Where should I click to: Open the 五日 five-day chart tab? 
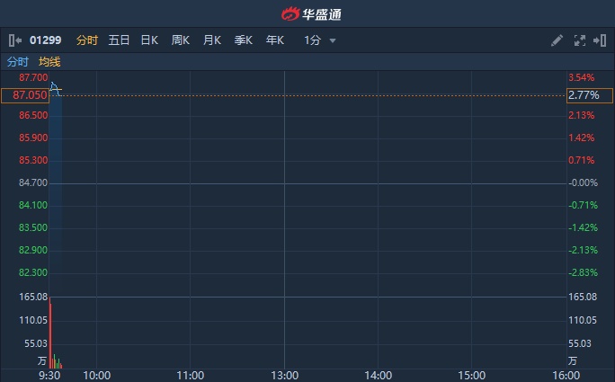coord(119,40)
